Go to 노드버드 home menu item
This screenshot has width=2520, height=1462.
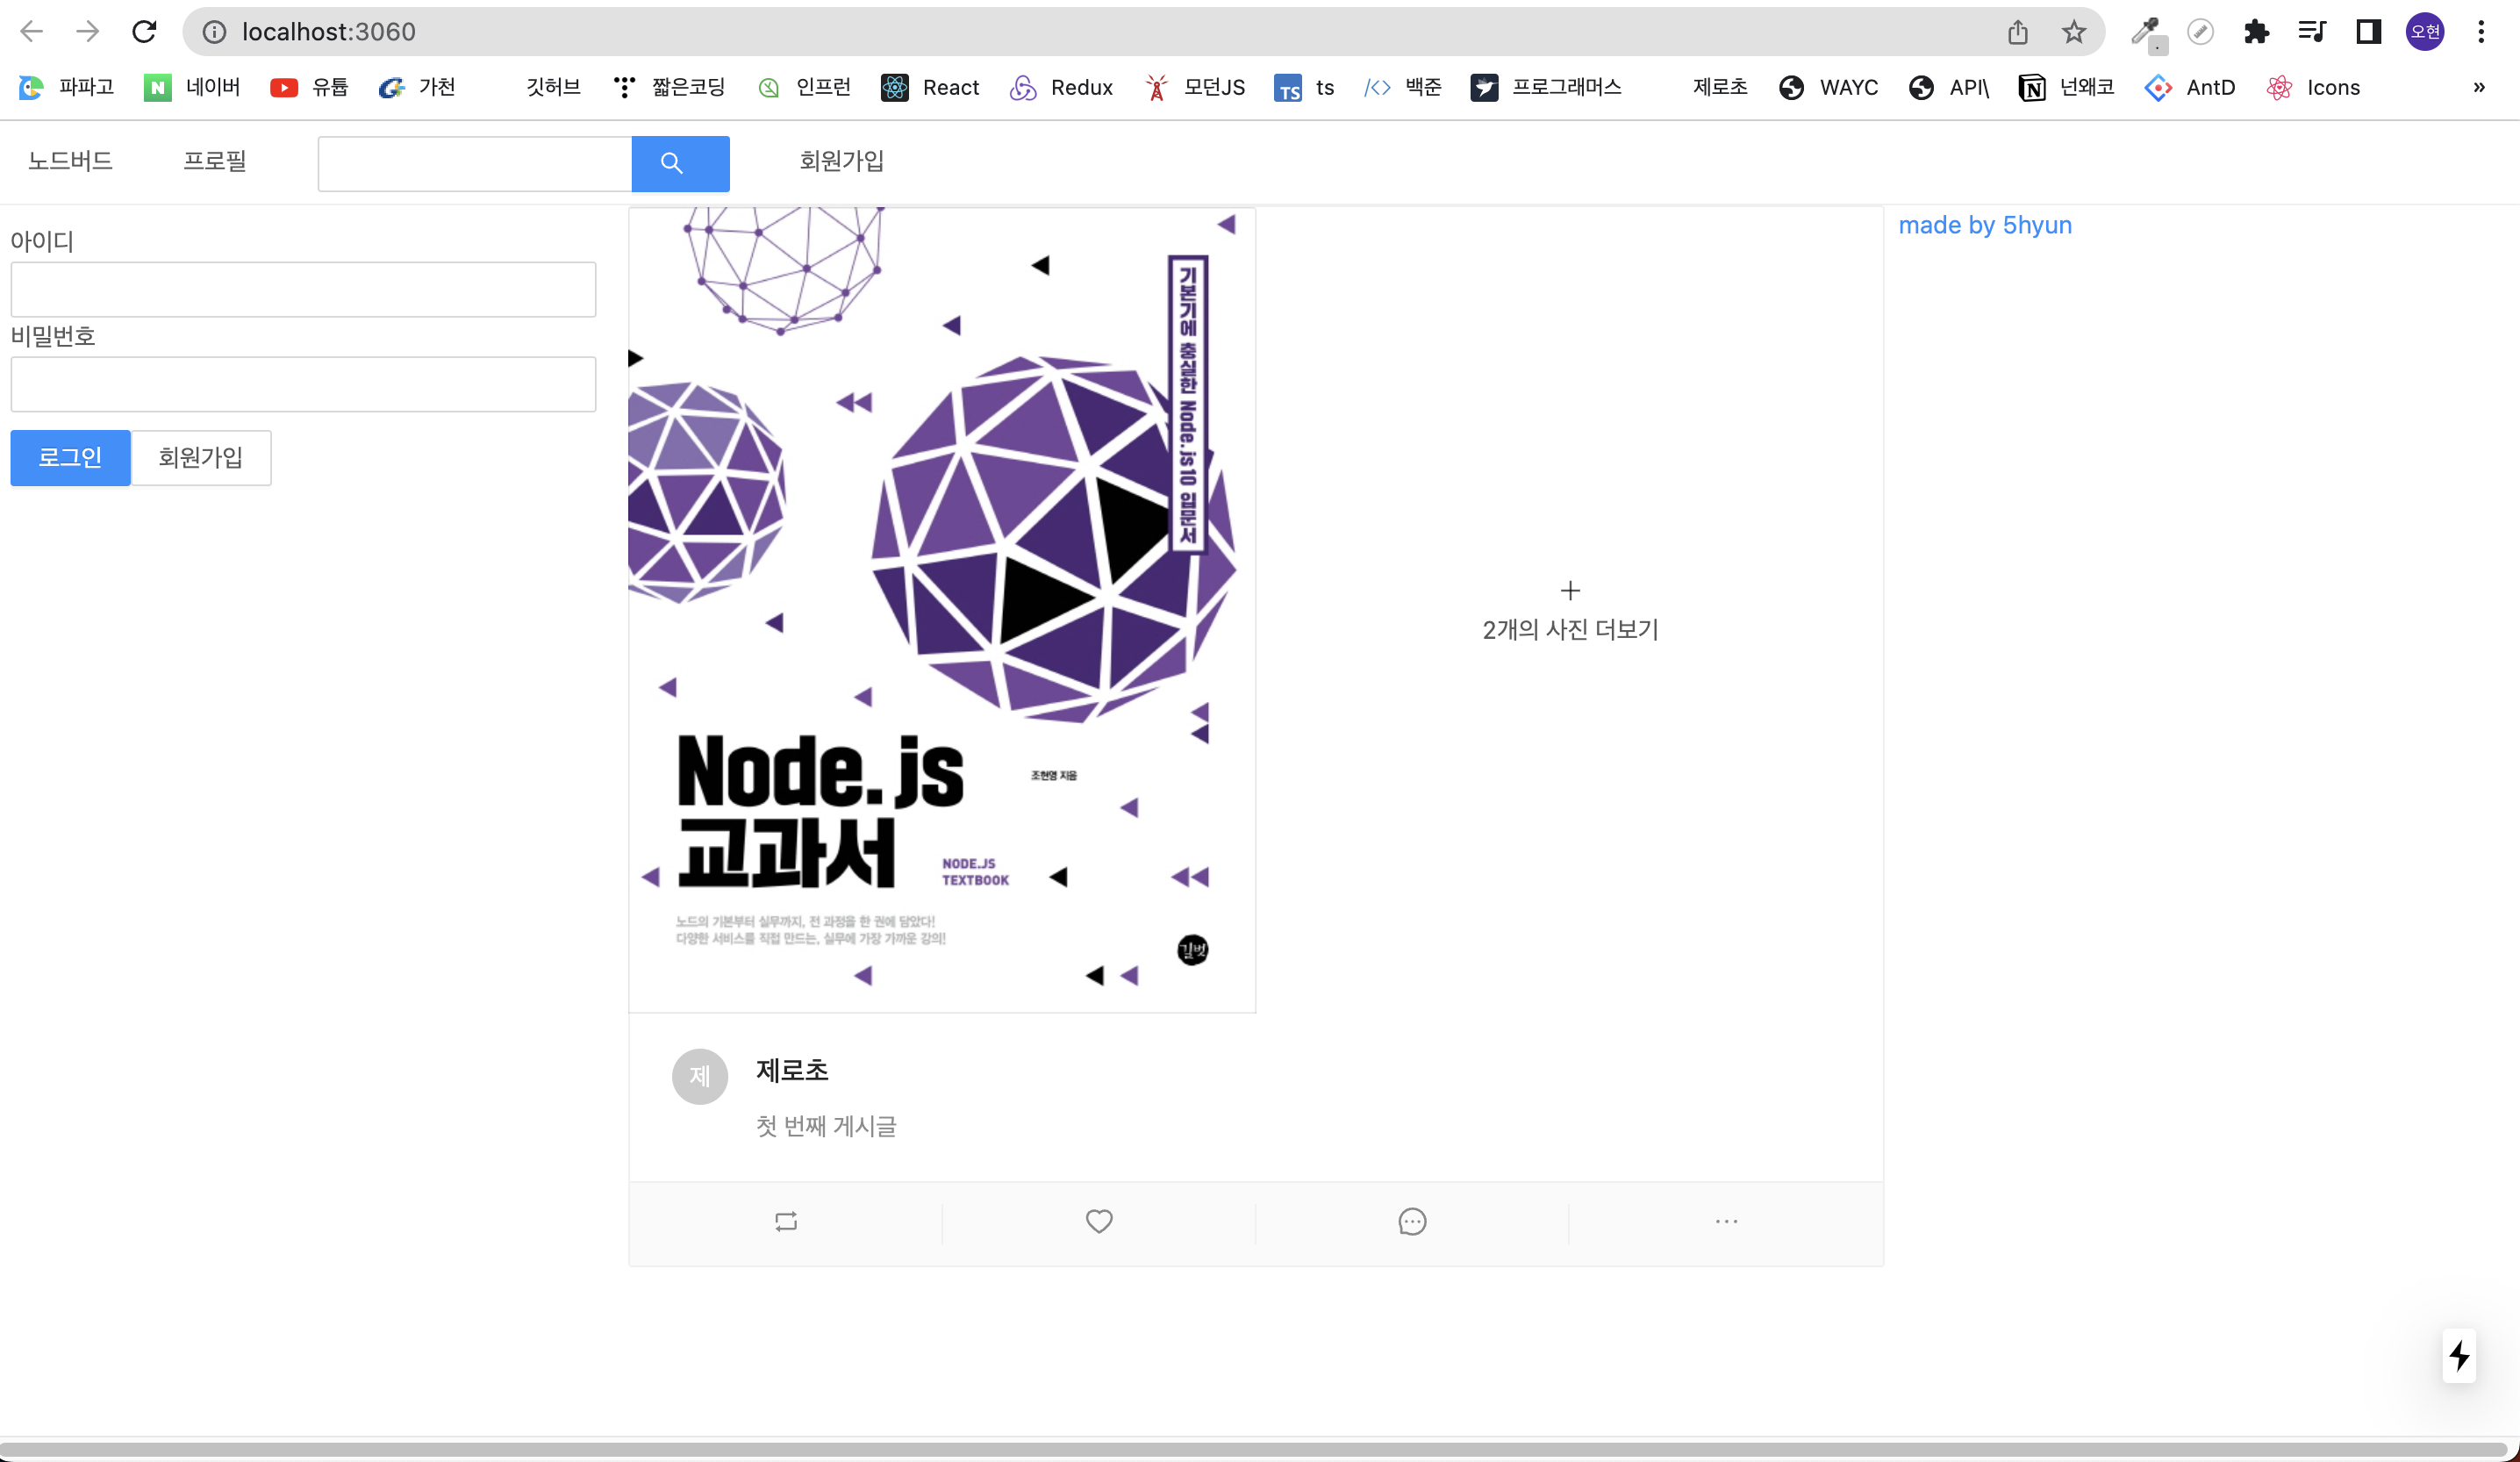(70, 161)
